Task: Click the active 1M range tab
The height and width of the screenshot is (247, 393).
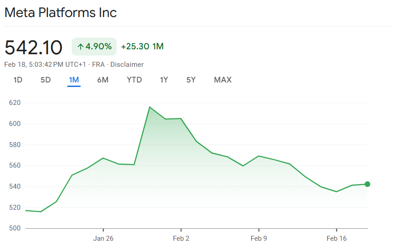Action: [74, 80]
